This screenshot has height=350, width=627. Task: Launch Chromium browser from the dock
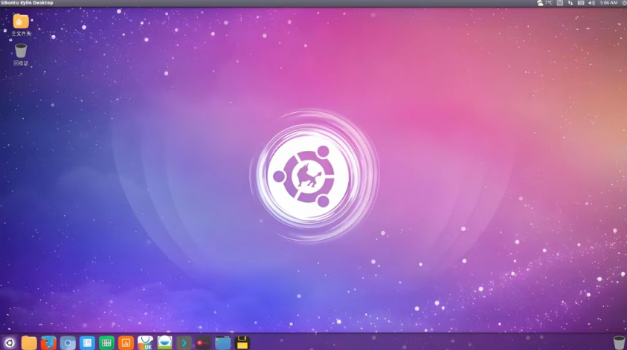point(68,343)
